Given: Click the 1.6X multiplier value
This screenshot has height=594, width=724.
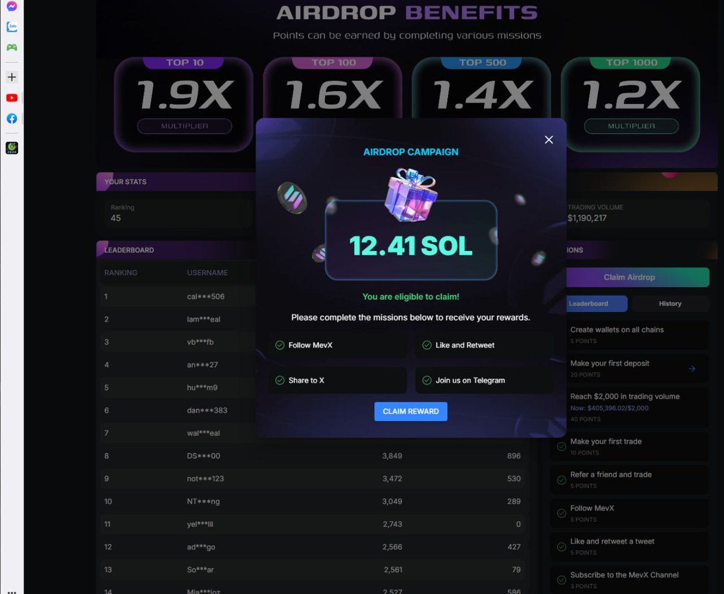Looking at the screenshot, I should click(x=334, y=94).
